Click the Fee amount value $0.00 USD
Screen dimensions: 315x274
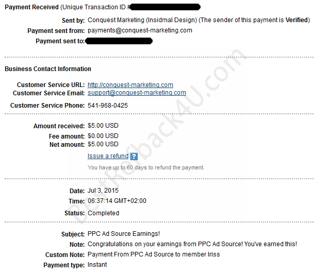[x=103, y=136]
